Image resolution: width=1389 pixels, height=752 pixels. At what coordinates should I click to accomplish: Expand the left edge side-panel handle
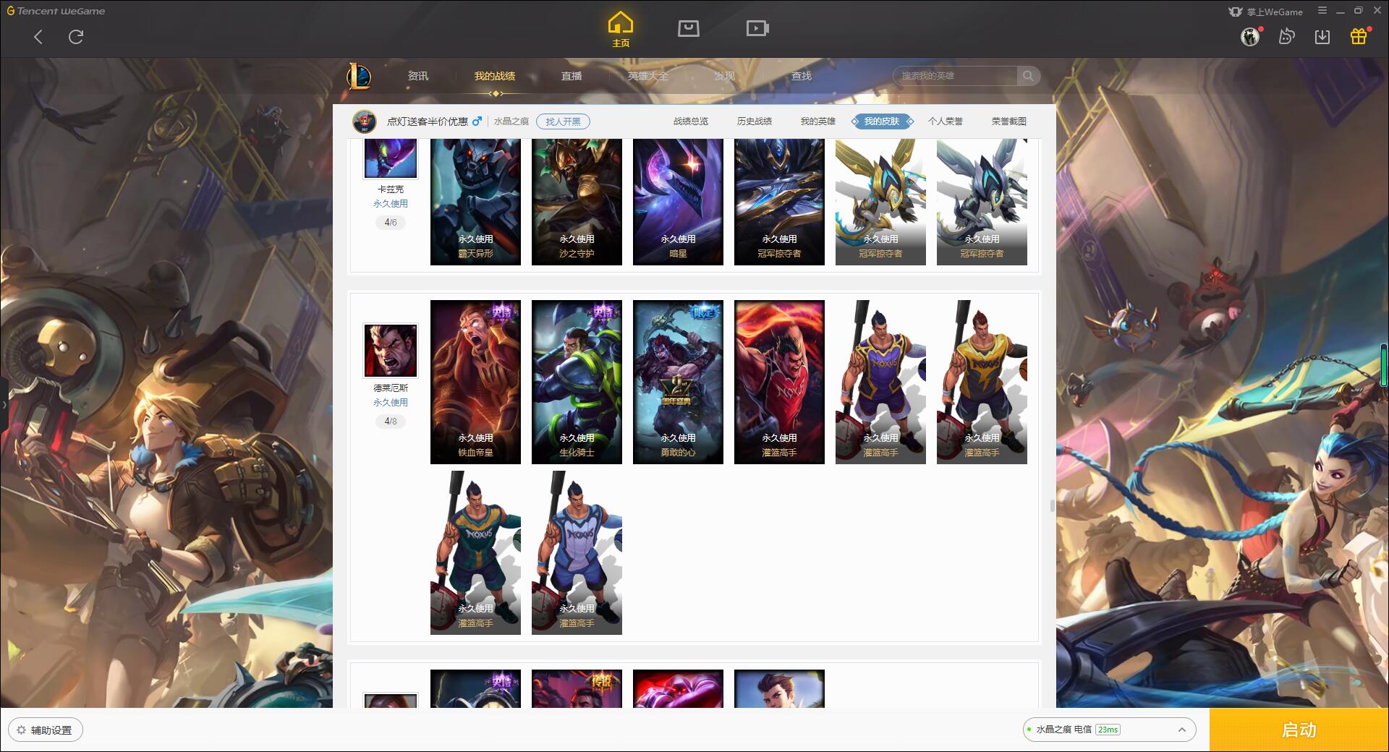coord(4,404)
